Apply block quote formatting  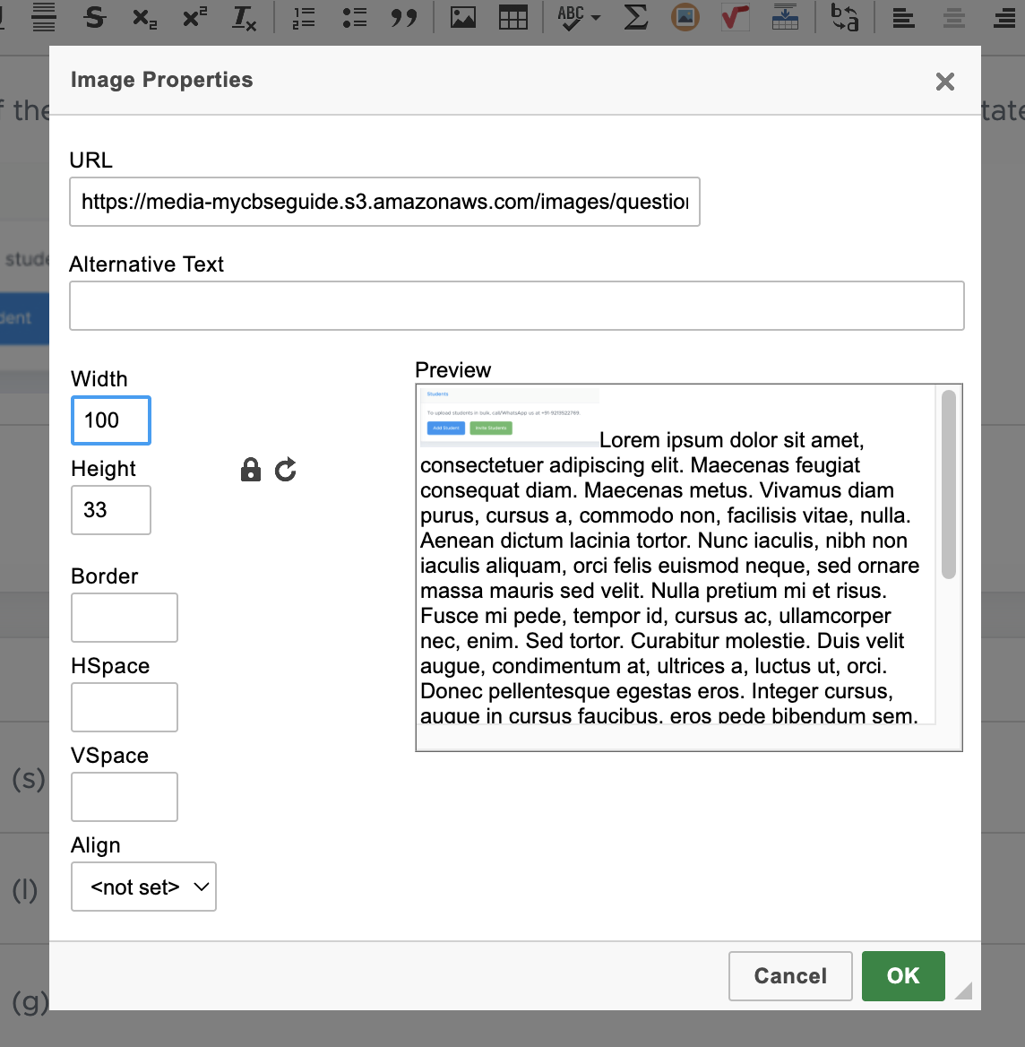tap(404, 17)
